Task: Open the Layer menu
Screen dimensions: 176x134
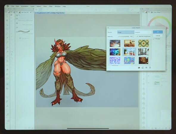Action: pyautogui.click(x=32, y=6)
